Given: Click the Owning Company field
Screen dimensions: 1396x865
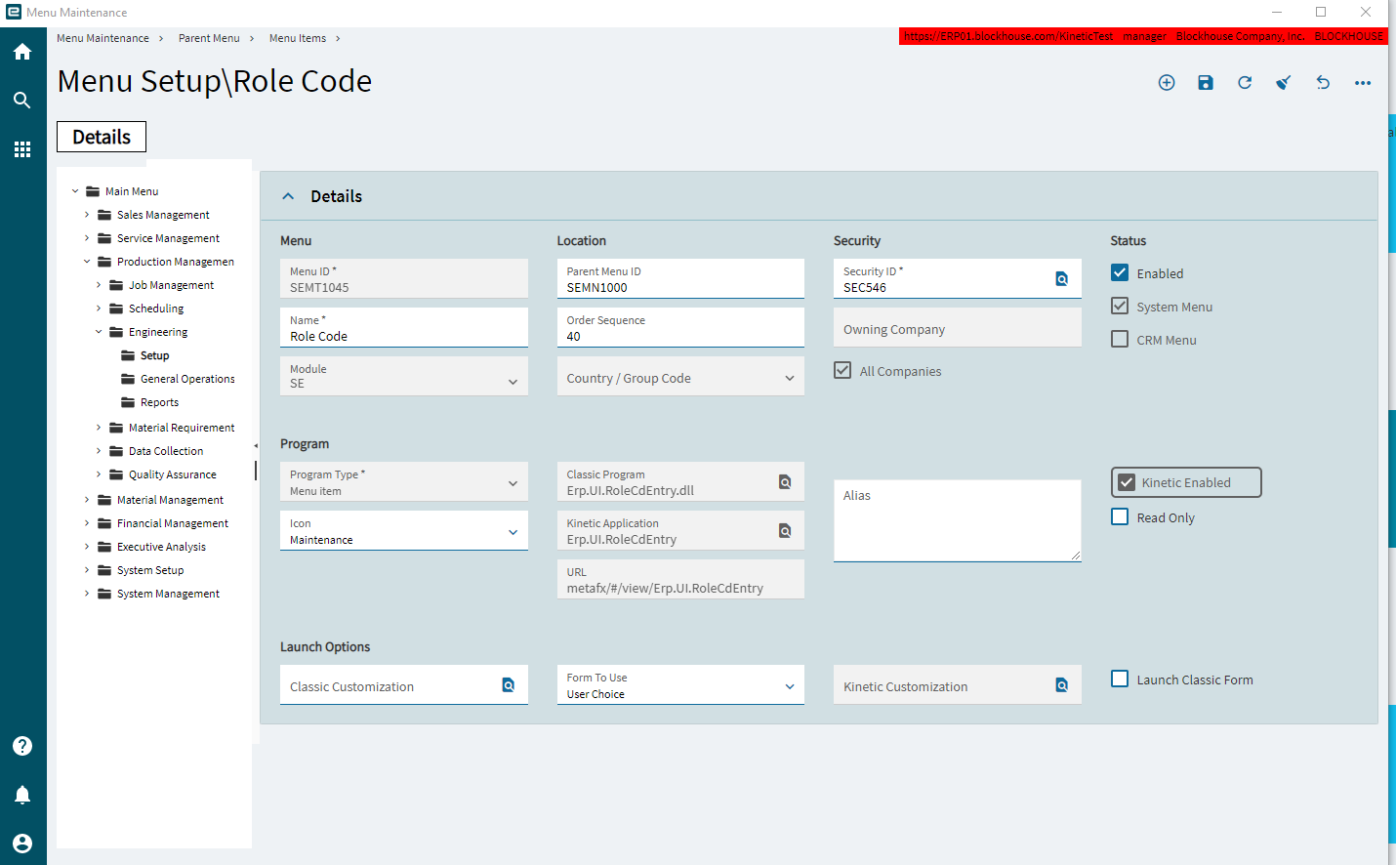Looking at the screenshot, I should (957, 327).
